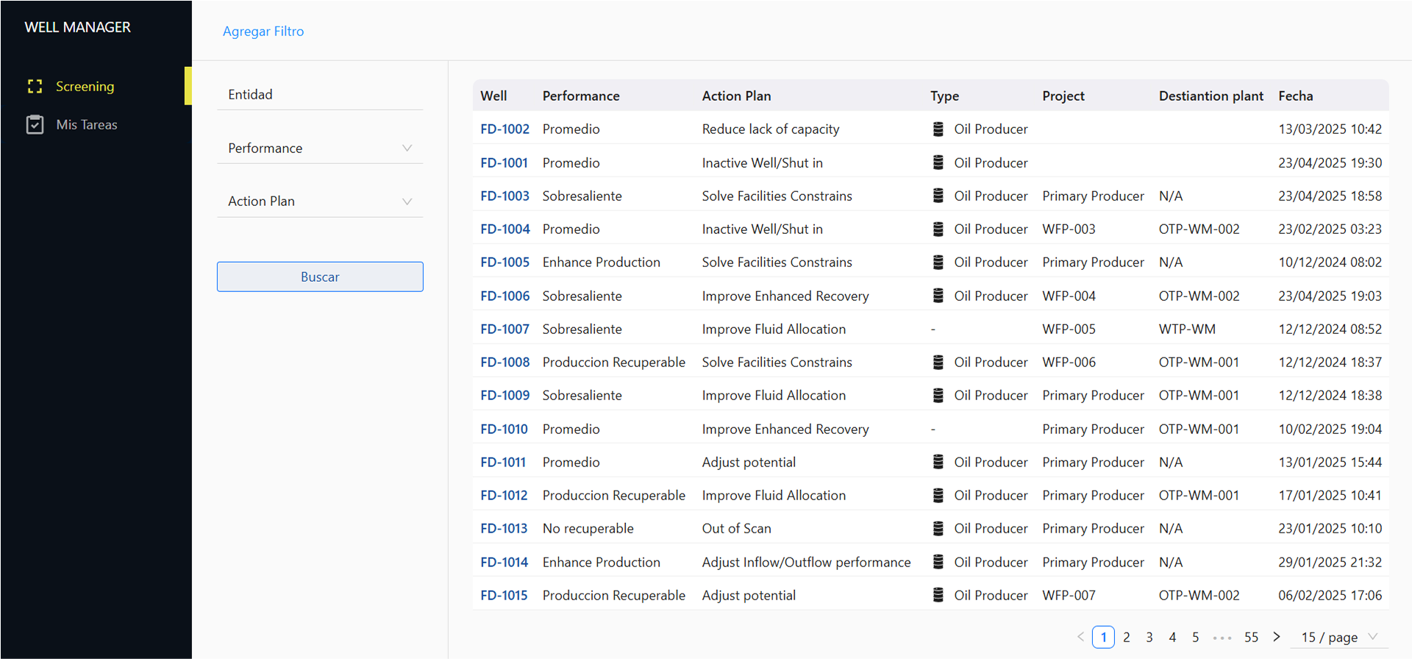Select the Mis Tareas menu item
Viewport: 1412px width, 659px height.
pyautogui.click(x=96, y=124)
